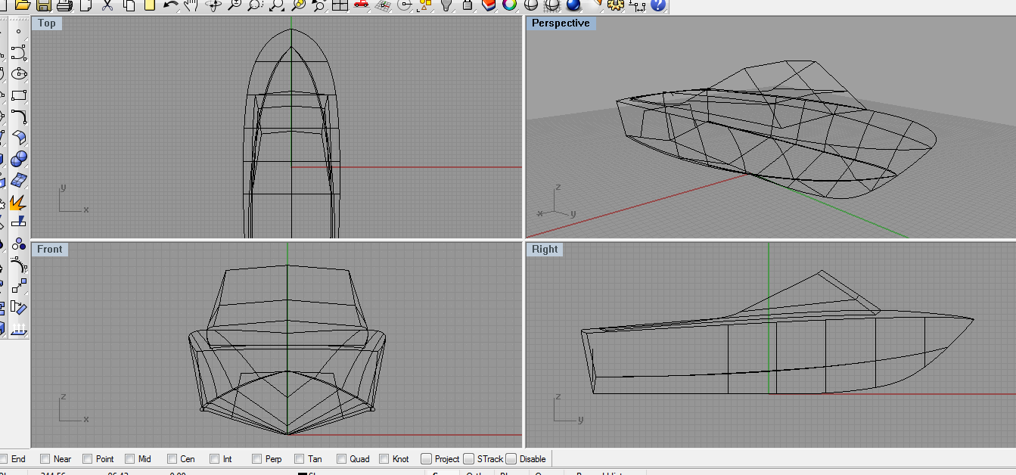The width and height of the screenshot is (1016, 475).
Task: Open the Top viewport title menu
Action: pyautogui.click(x=47, y=23)
